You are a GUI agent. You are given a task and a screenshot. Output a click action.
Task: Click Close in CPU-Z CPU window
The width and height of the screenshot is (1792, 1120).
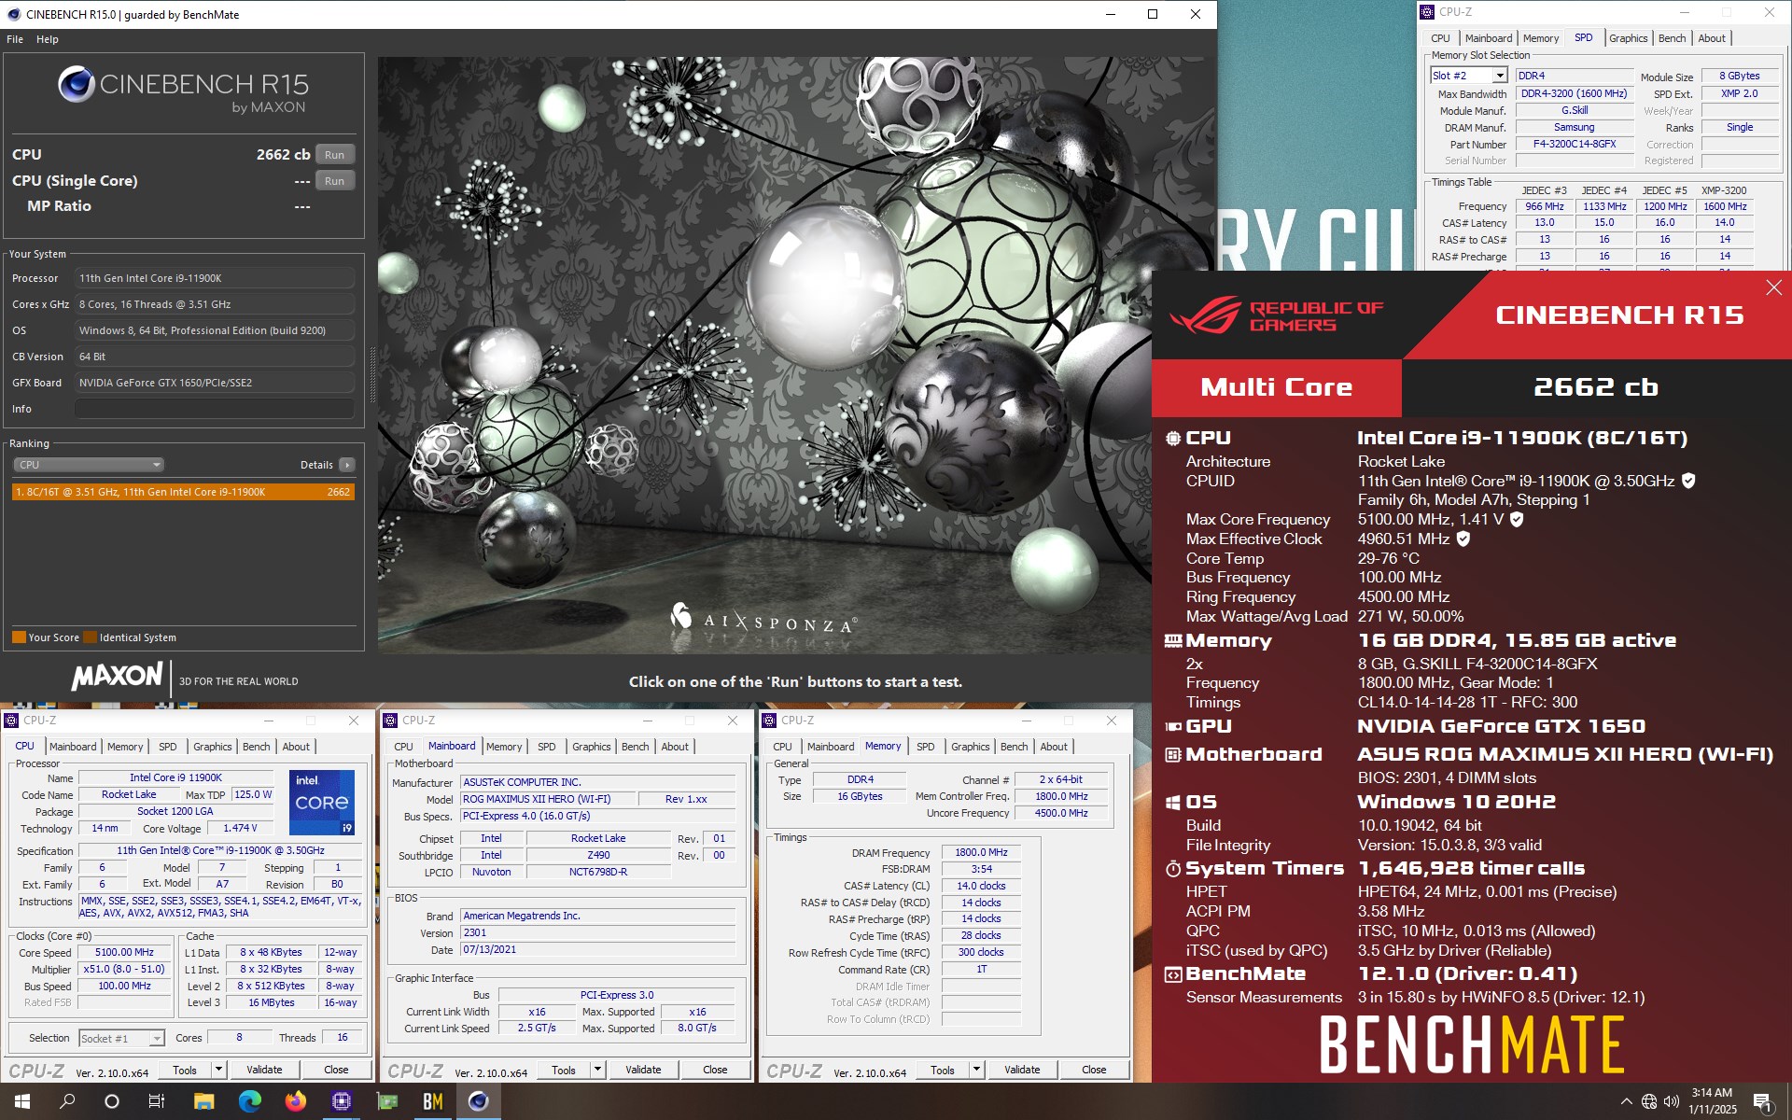[337, 1070]
